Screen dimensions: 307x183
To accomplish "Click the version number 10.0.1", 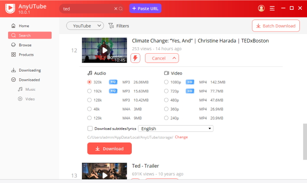I will pos(24,12).
